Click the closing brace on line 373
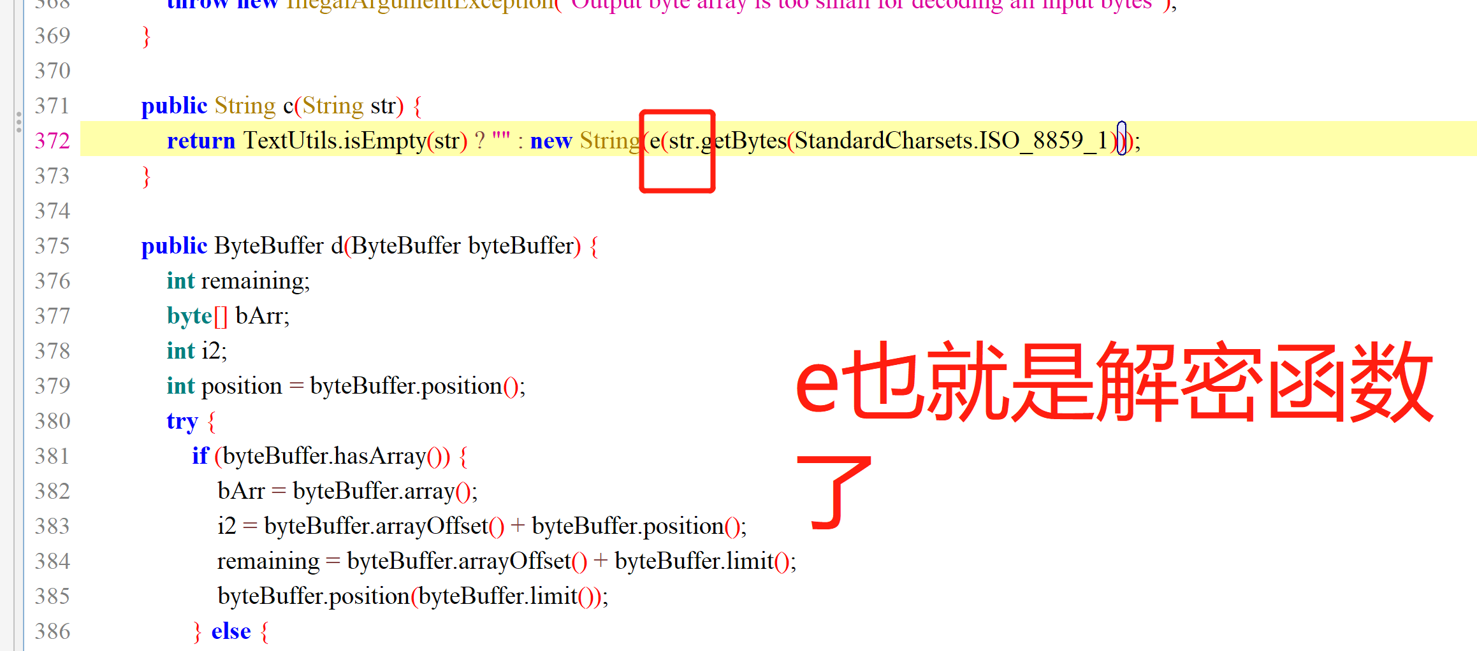Viewport: 1477px width, 651px height. (147, 176)
